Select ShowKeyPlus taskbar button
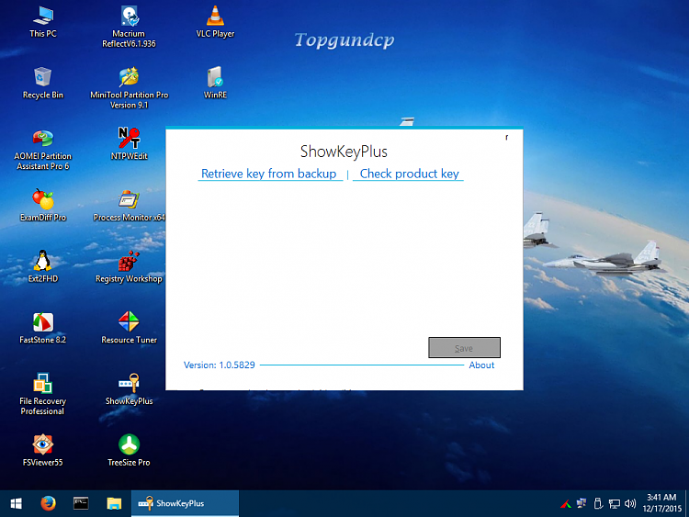This screenshot has width=689, height=517. pyautogui.click(x=185, y=503)
